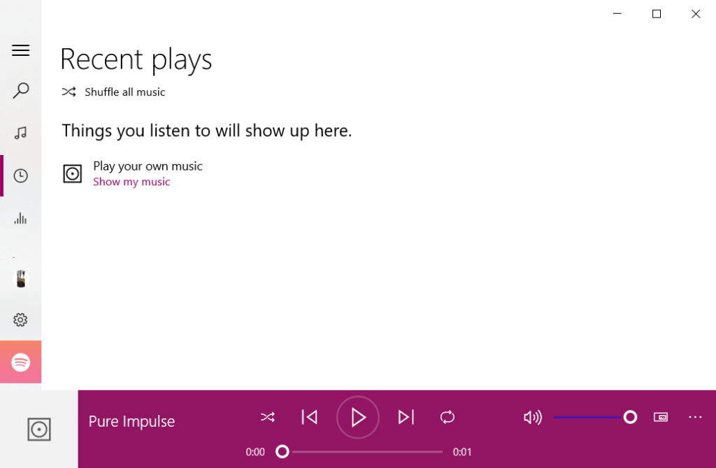The height and width of the screenshot is (468, 716).
Task: Click the Pure Impulse track title
Action: (131, 421)
